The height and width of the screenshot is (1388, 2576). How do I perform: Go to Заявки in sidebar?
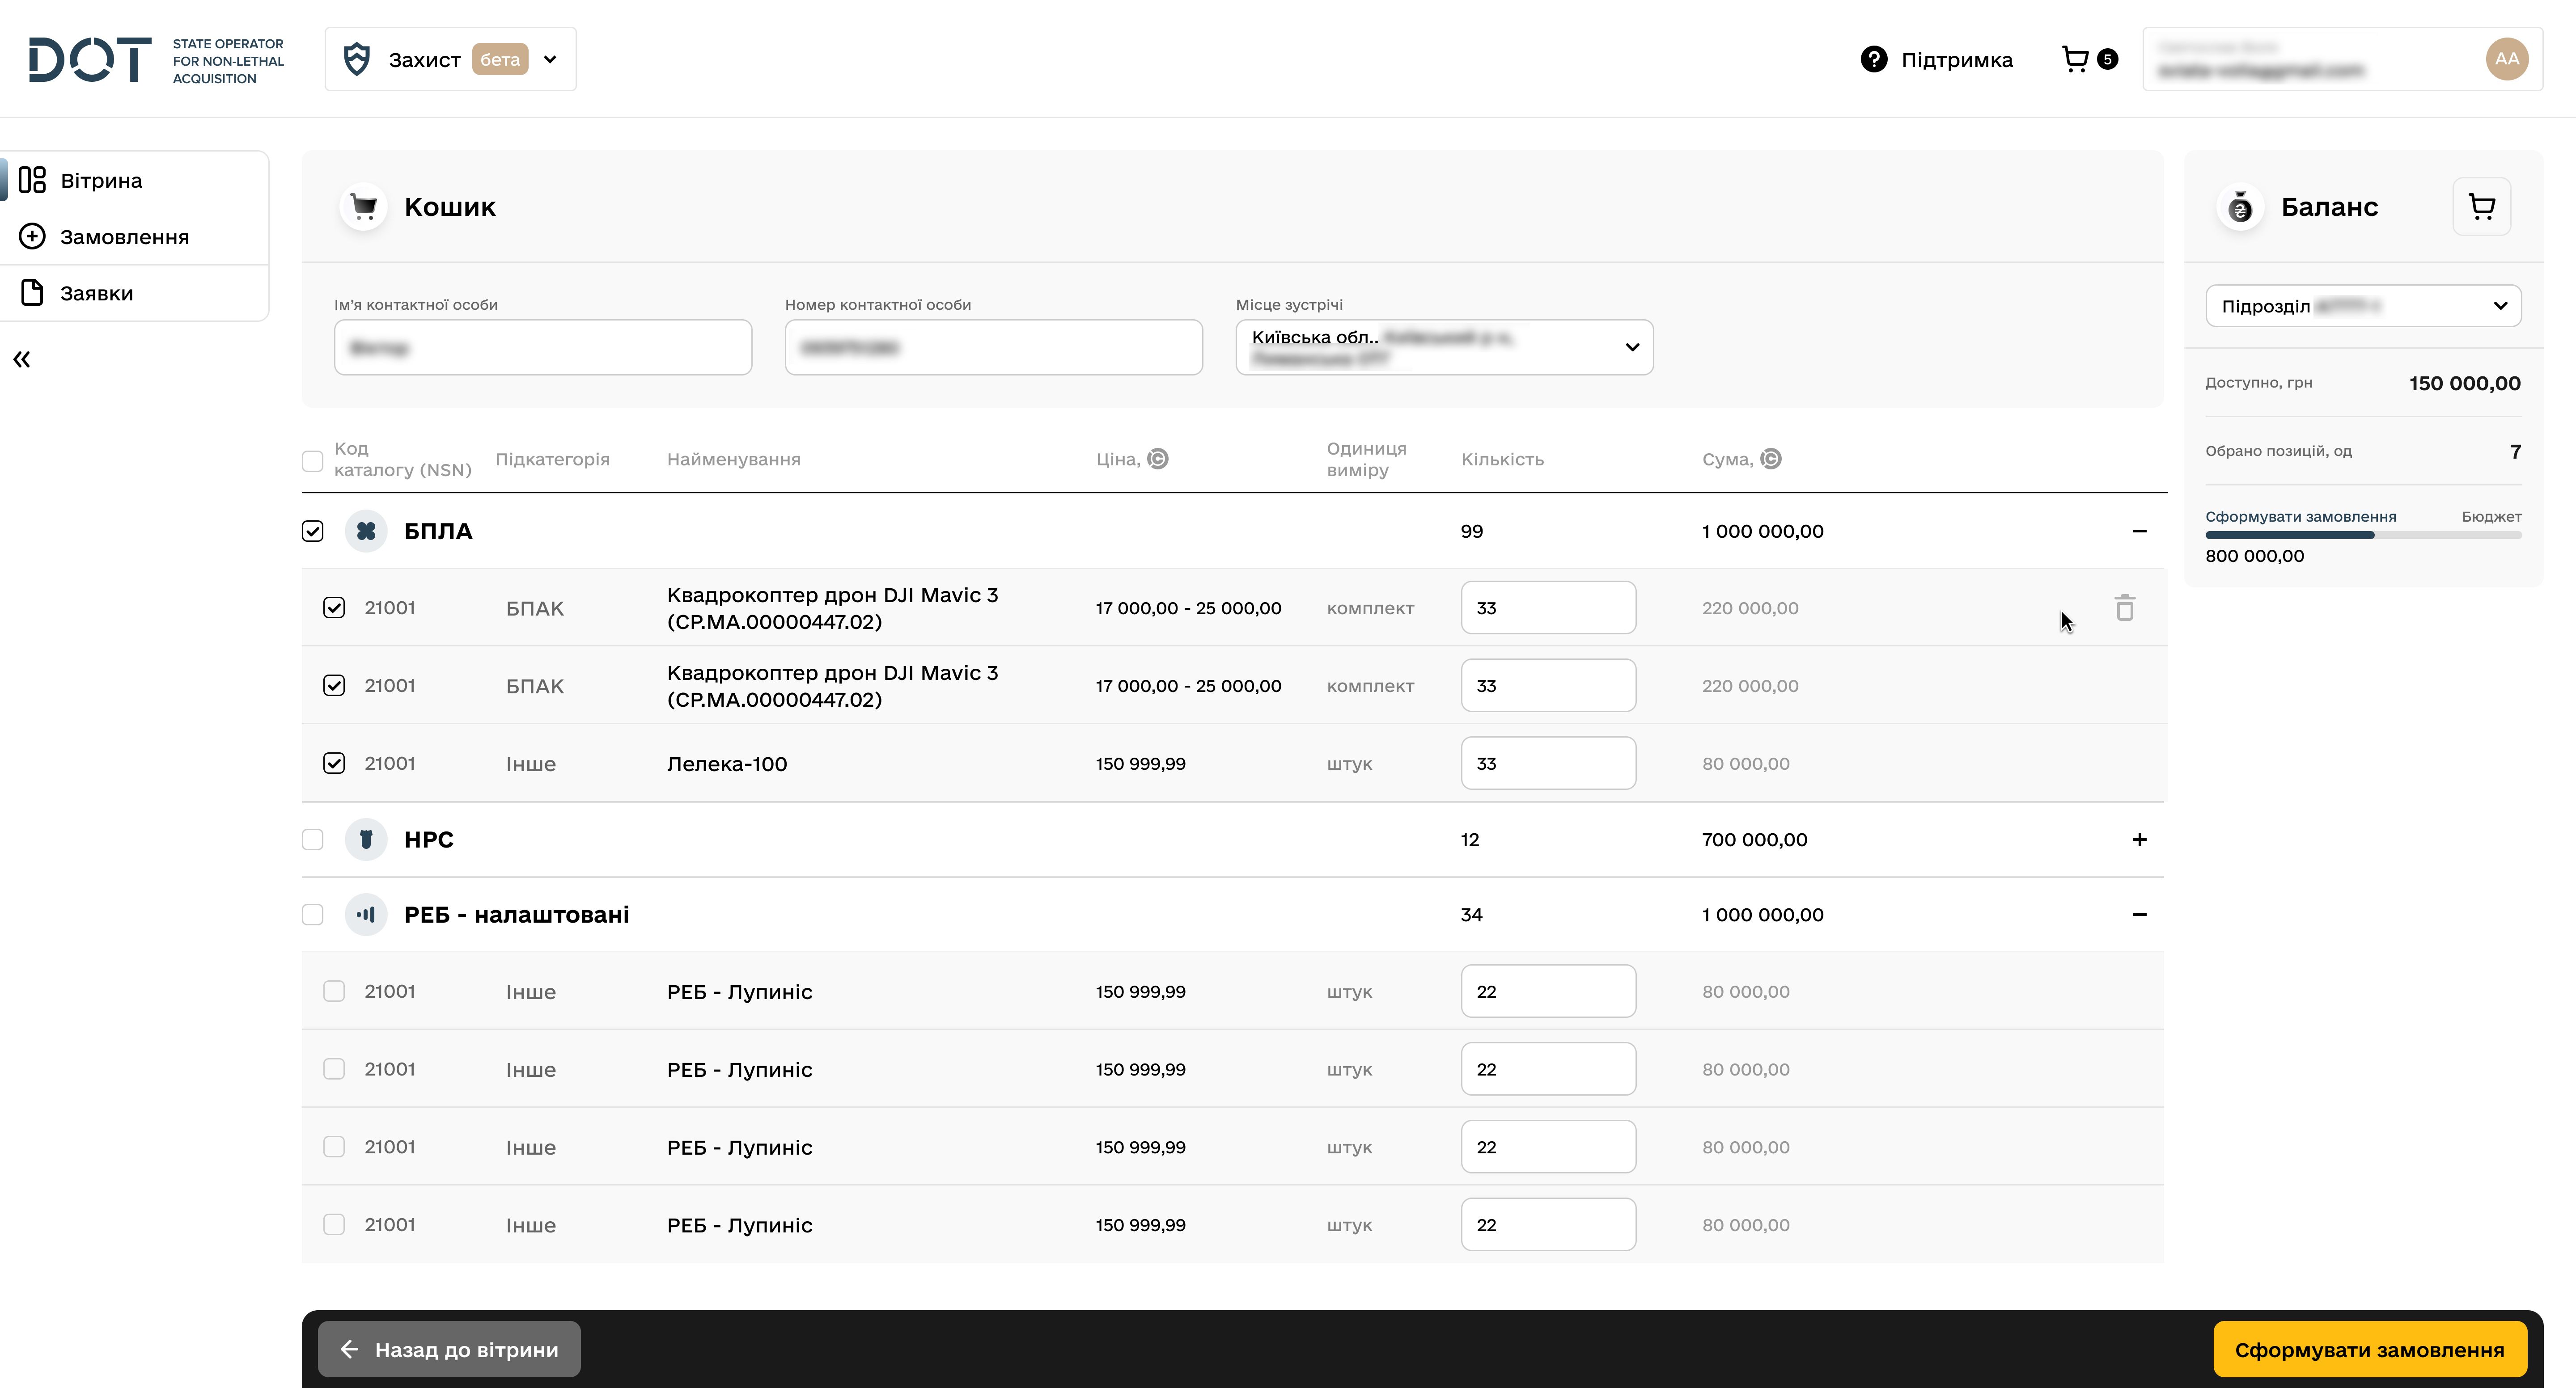click(96, 293)
